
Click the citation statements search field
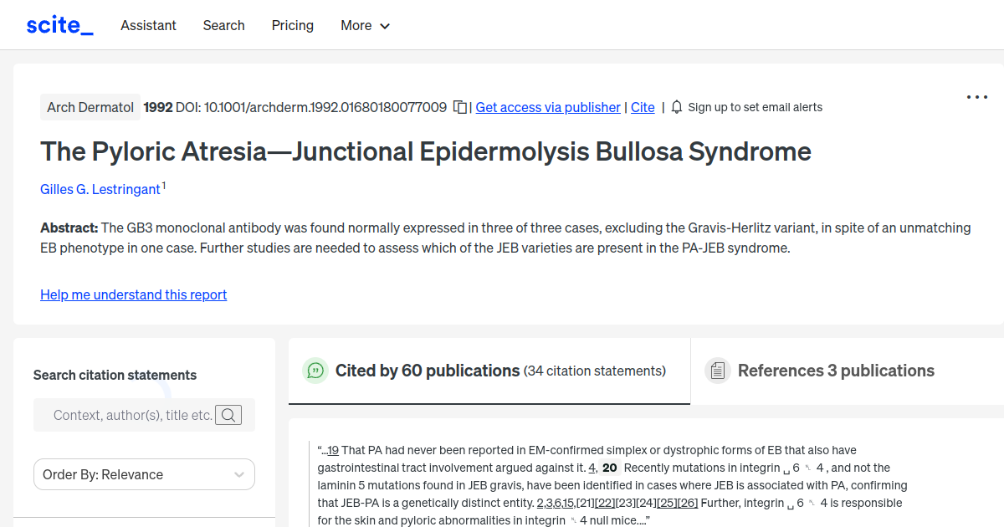click(x=134, y=414)
